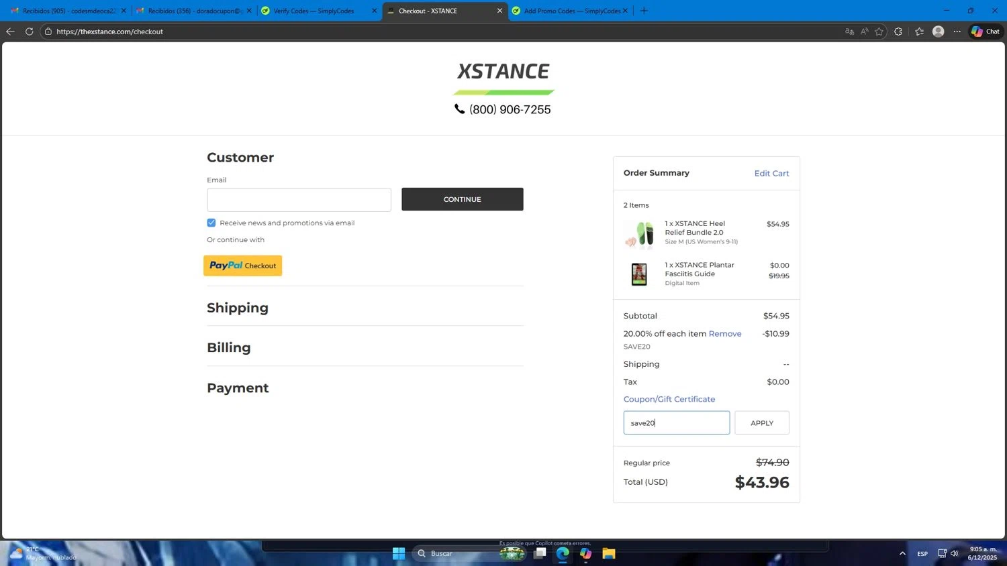
Task: Click the APPLY coupon button
Action: coord(762,422)
